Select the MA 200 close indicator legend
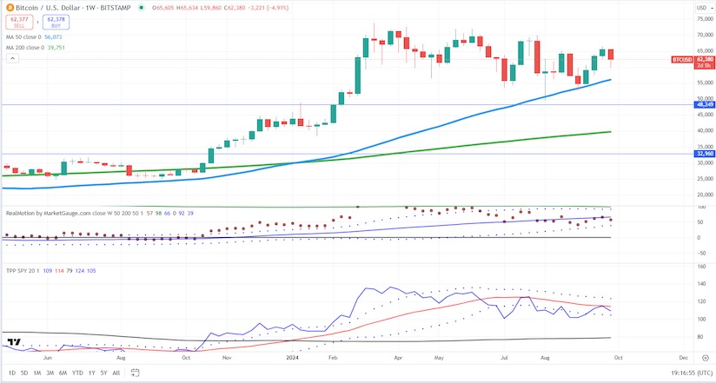 35,48
